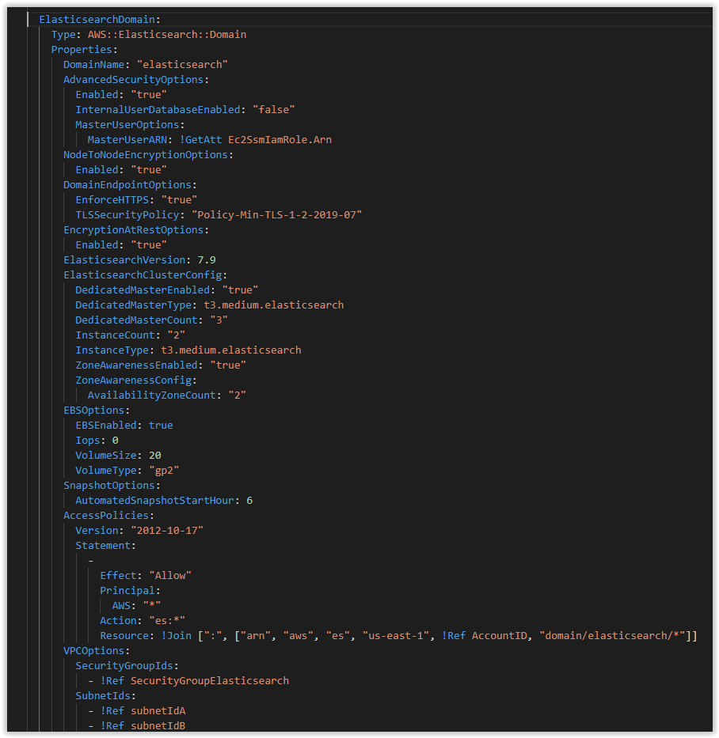This screenshot has width=719, height=738.
Task: Click the AutomatedSnapshotStartHour value 6
Action: point(249,500)
